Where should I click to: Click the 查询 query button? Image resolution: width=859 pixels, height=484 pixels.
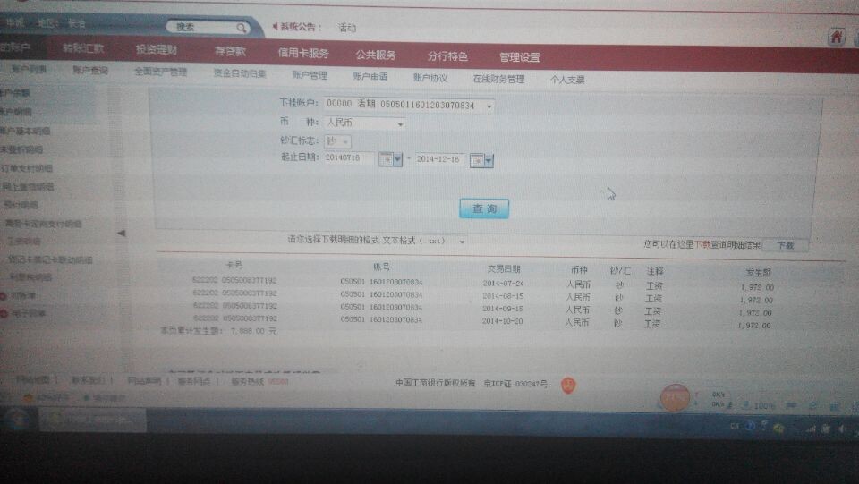click(484, 208)
